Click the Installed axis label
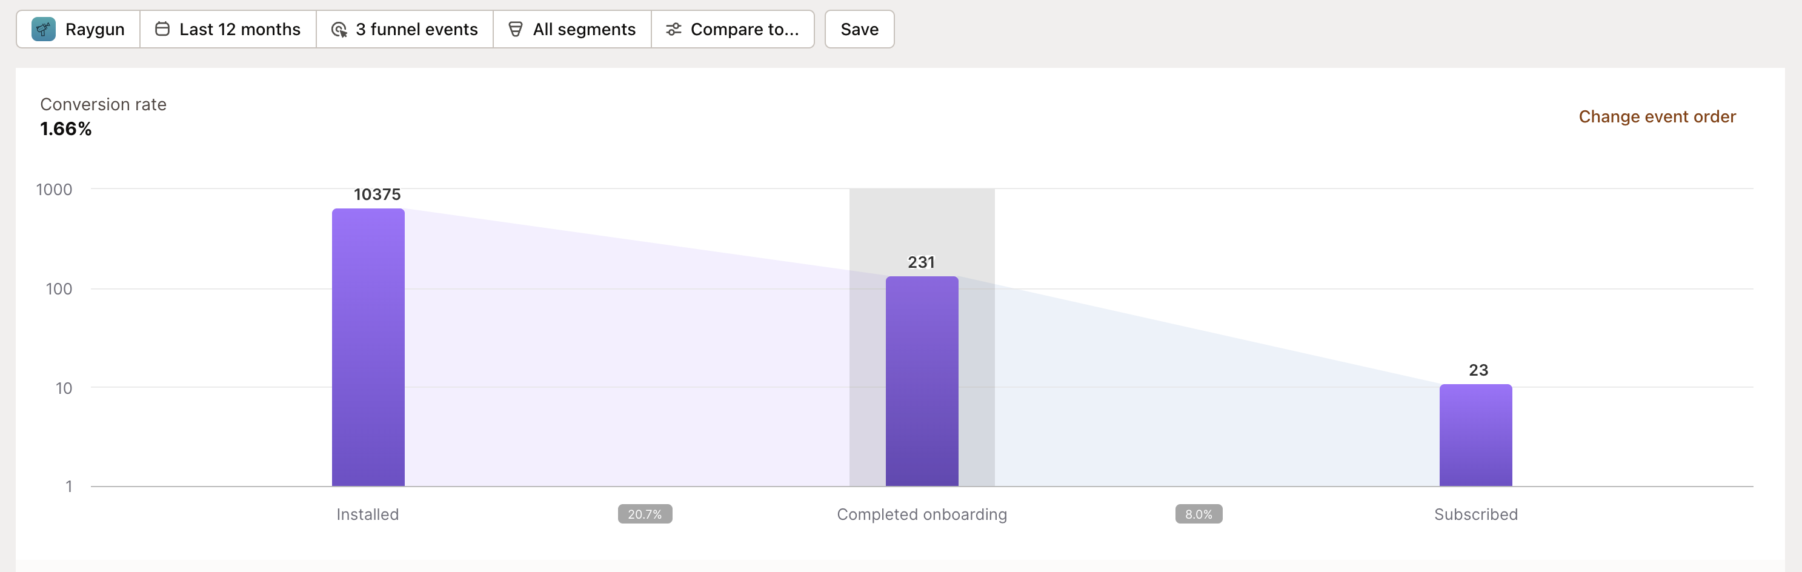1802x572 pixels. pyautogui.click(x=367, y=514)
